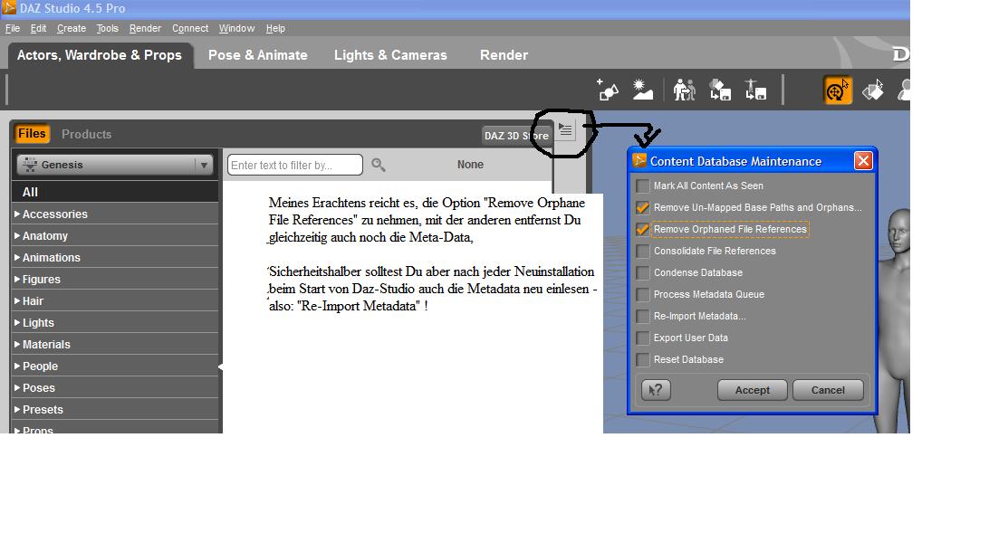989x533 pixels.
Task: Click the Cancel button
Action: 828,390
